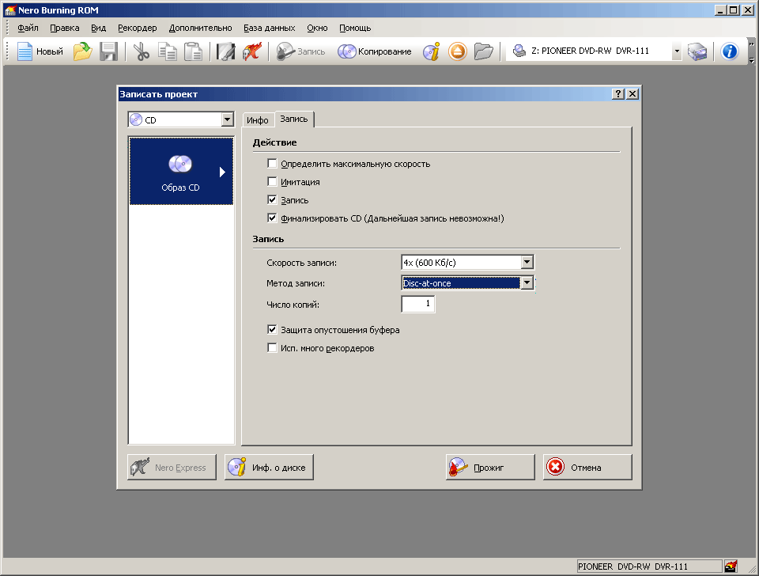Enable the Имитация checkbox
Viewport: 759px width, 576px height.
(x=272, y=182)
